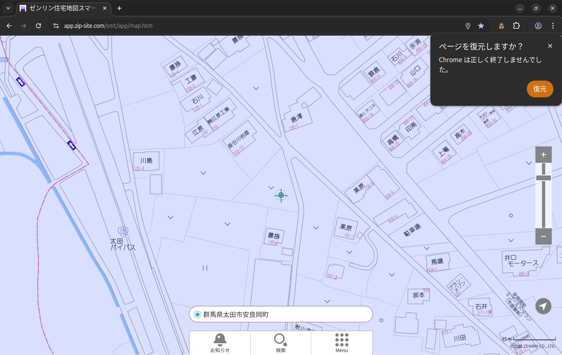The width and height of the screenshot is (562, 355).
Task: Click the 復元 restore button
Action: coord(540,89)
